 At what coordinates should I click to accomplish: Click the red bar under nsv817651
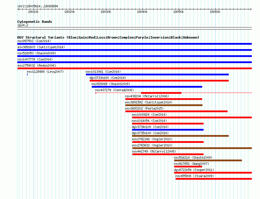(188, 167)
